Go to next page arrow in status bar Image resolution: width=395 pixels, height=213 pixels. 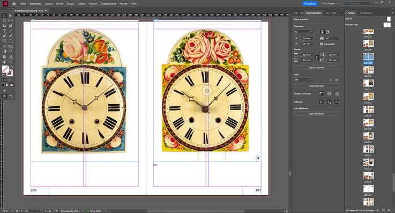pyautogui.click(x=46, y=211)
